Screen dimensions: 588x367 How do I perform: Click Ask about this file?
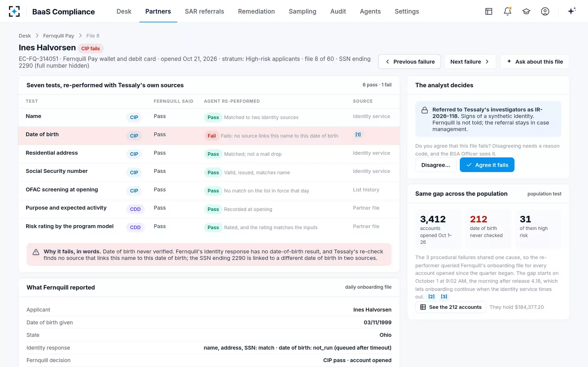pyautogui.click(x=535, y=62)
